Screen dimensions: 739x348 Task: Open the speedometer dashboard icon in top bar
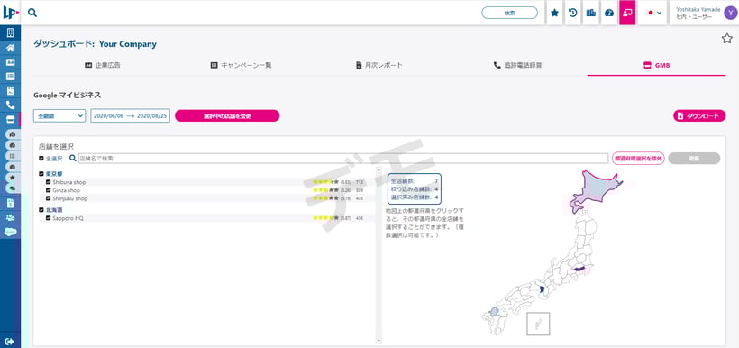[x=609, y=13]
